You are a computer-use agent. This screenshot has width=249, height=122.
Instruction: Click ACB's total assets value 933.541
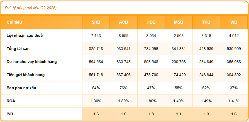tap(123, 49)
